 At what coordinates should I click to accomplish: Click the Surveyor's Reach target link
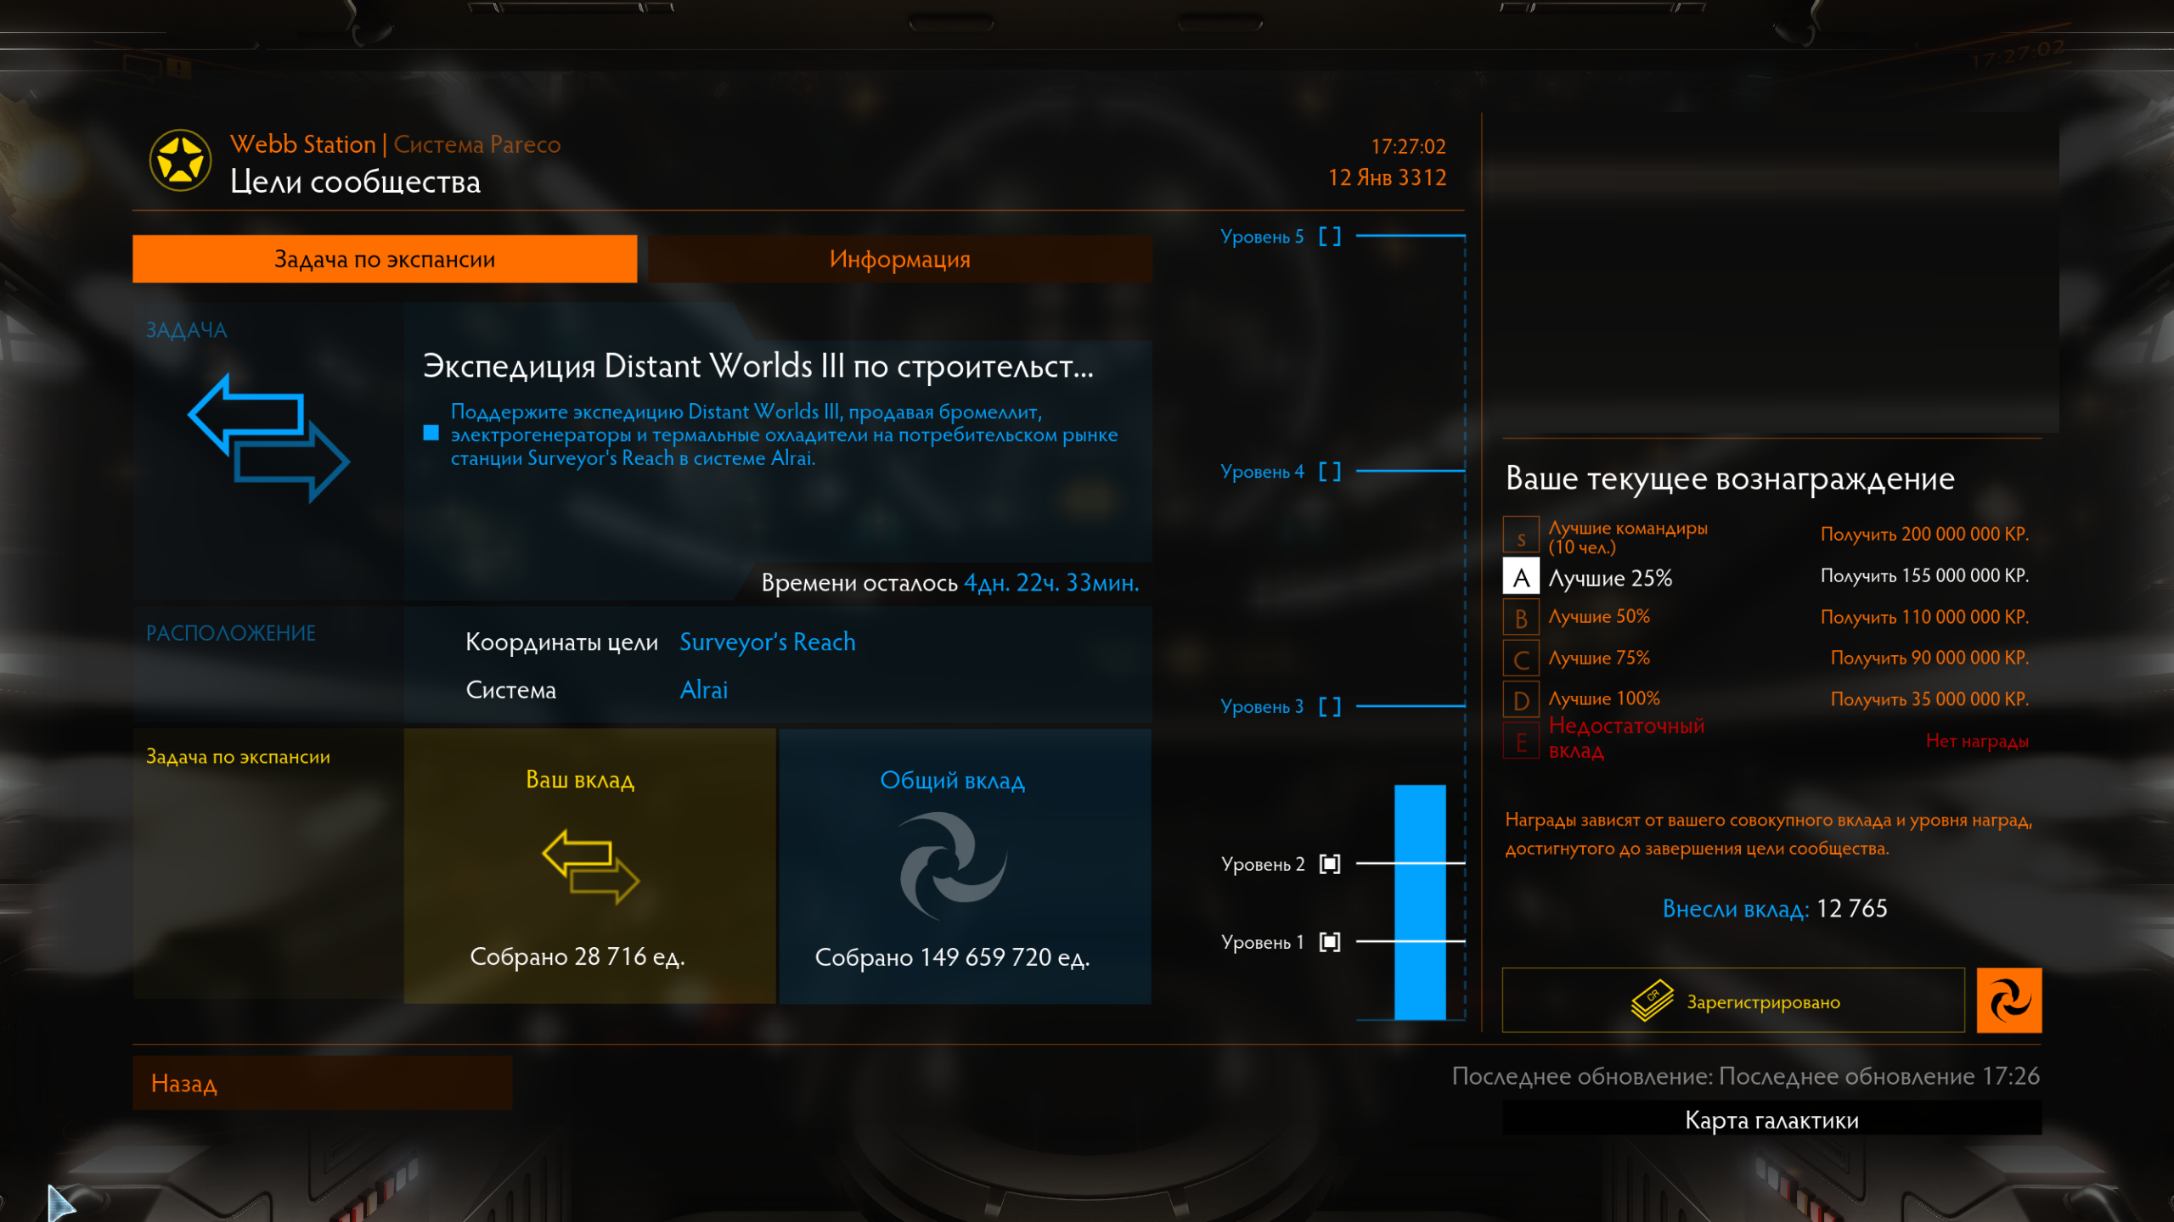(x=767, y=642)
